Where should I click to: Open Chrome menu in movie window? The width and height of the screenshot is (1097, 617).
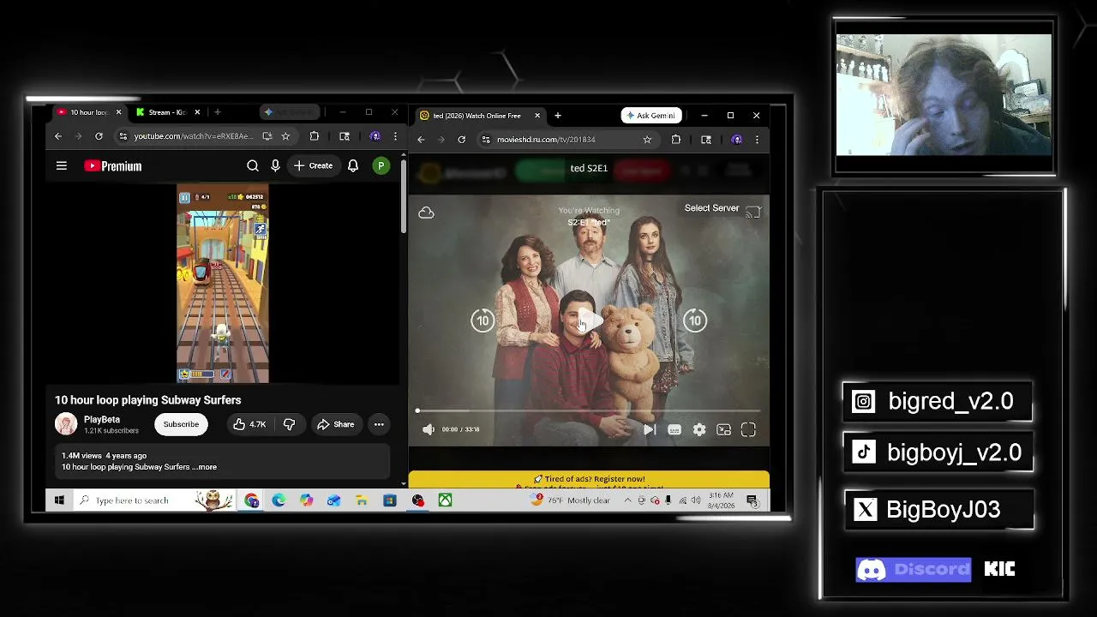coord(757,140)
